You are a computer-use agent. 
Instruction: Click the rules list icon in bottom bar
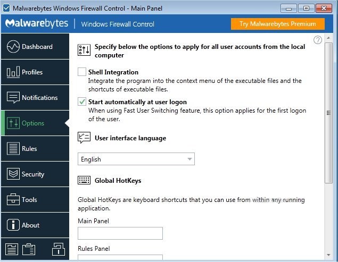click(12, 249)
